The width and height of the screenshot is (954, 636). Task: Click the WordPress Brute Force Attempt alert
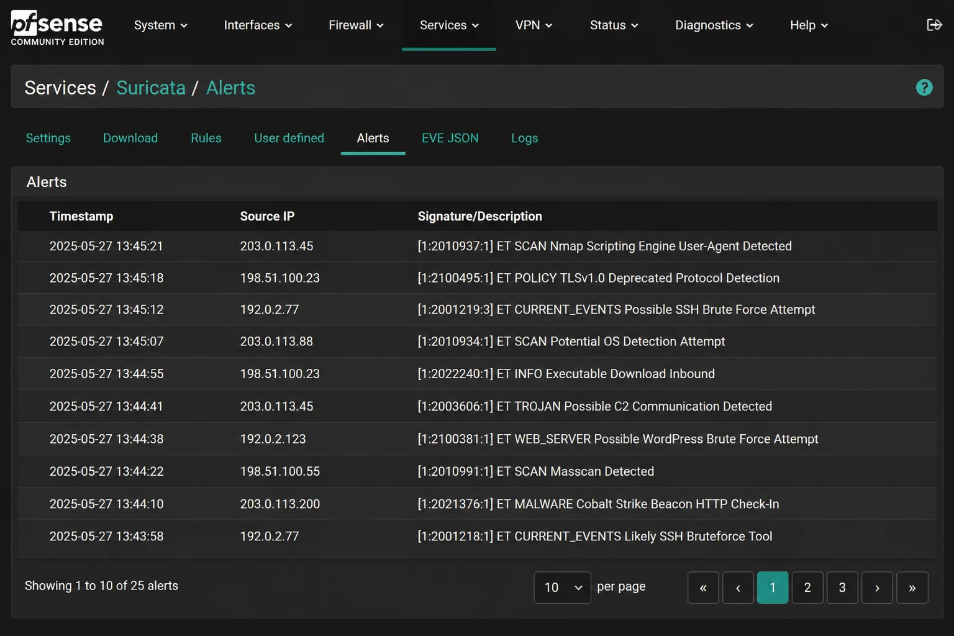click(x=617, y=439)
